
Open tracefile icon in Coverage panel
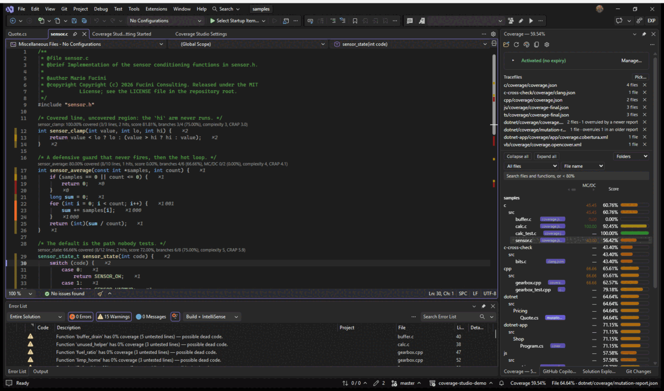pos(506,44)
